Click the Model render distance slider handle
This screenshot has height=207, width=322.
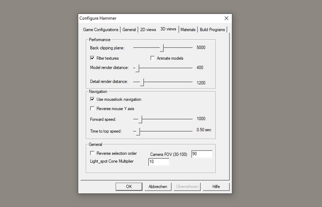(x=137, y=68)
